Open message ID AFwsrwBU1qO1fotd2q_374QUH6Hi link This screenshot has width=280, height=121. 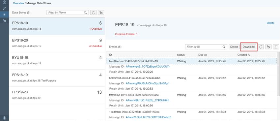pyautogui.click(x=148, y=101)
